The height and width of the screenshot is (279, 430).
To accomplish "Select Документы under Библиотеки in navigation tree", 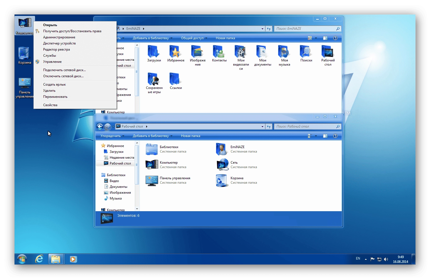I will (116, 187).
